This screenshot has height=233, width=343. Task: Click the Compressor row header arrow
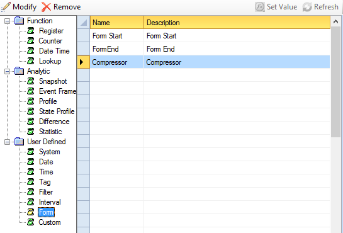(83, 62)
